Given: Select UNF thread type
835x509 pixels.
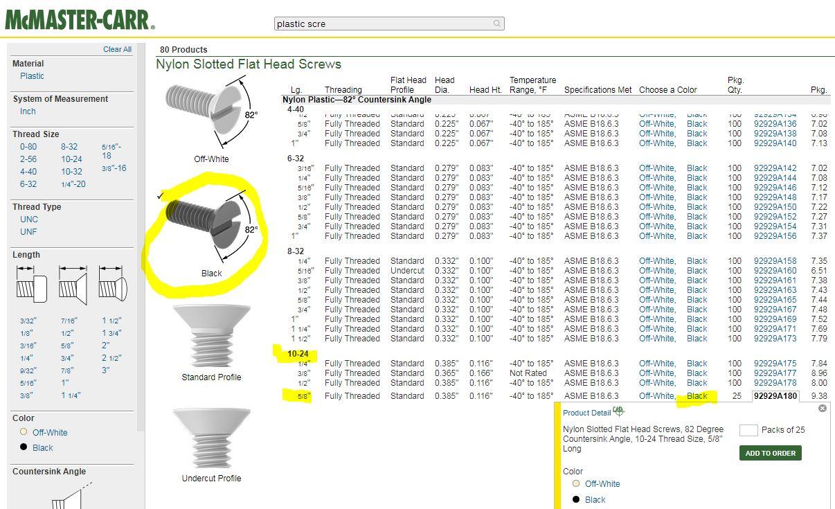Looking at the screenshot, I should point(28,232).
